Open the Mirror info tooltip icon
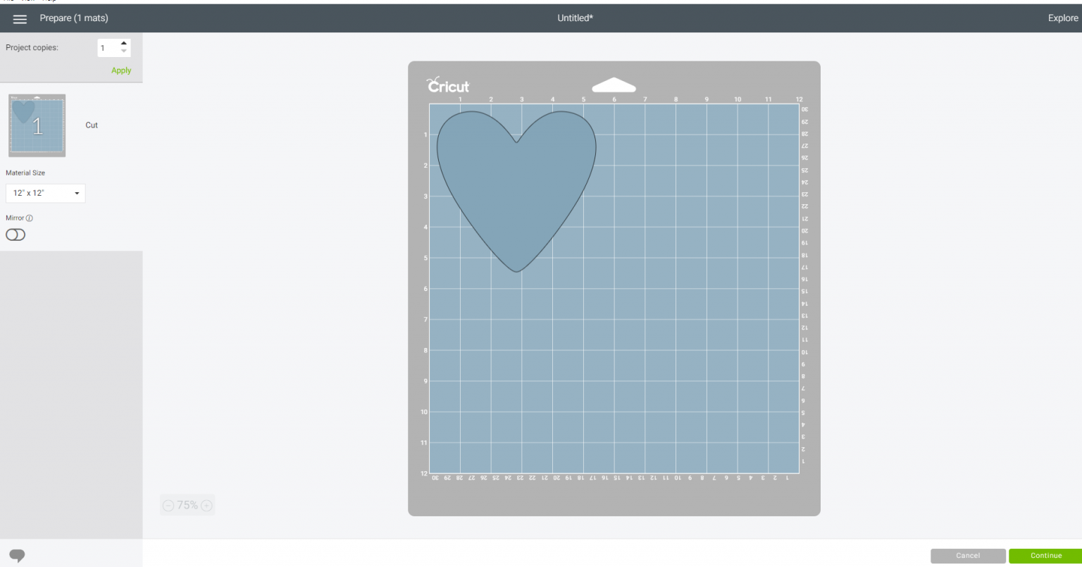The width and height of the screenshot is (1082, 567). coord(30,218)
